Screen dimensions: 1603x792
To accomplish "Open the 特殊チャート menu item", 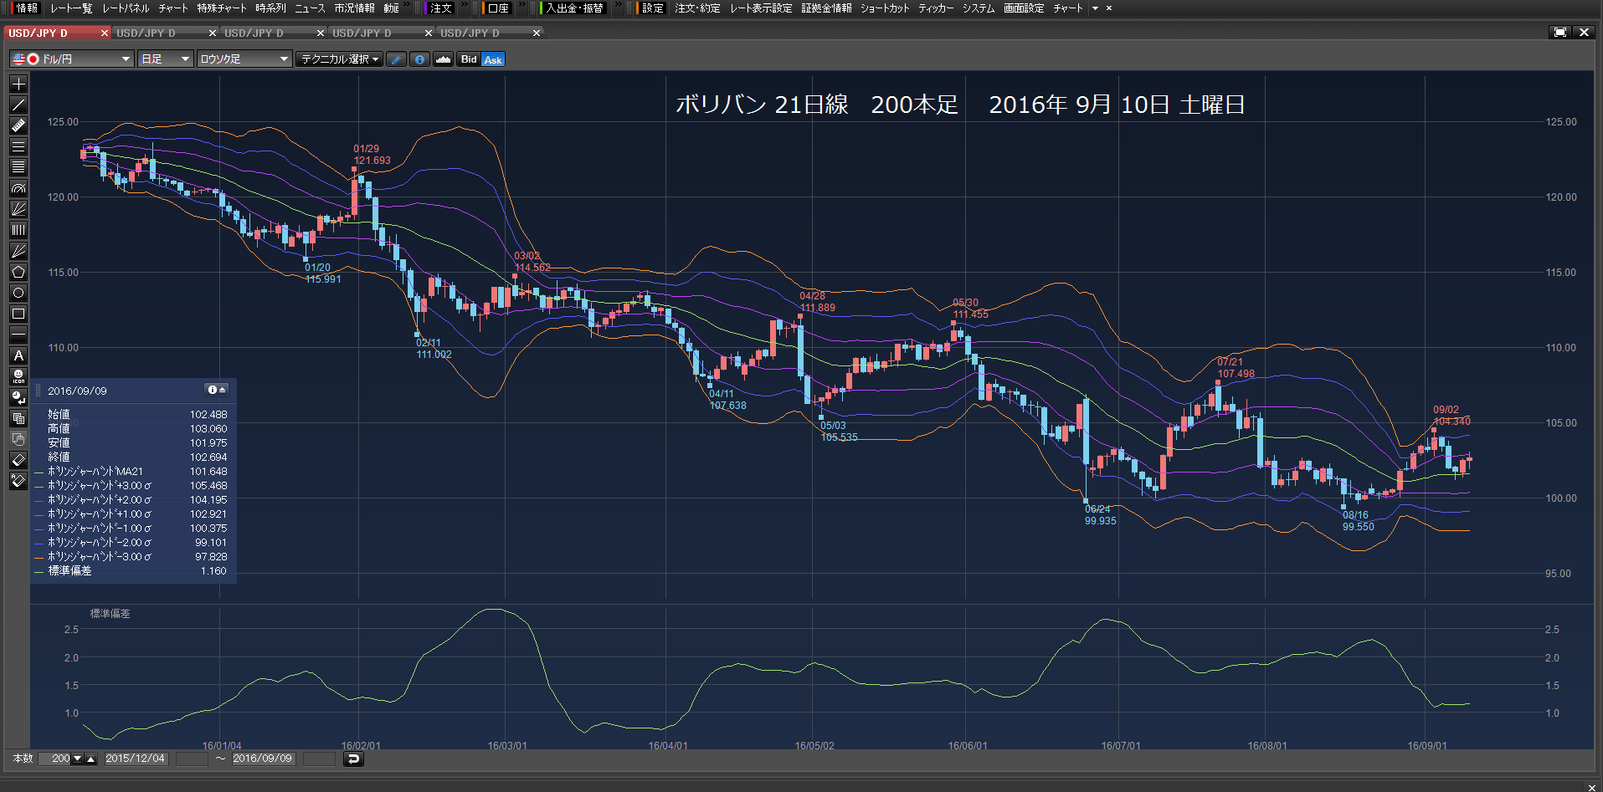I will coord(222,8).
